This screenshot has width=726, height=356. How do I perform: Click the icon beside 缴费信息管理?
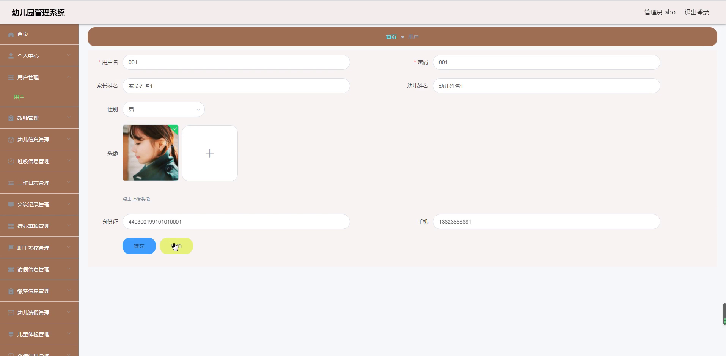(x=11, y=291)
